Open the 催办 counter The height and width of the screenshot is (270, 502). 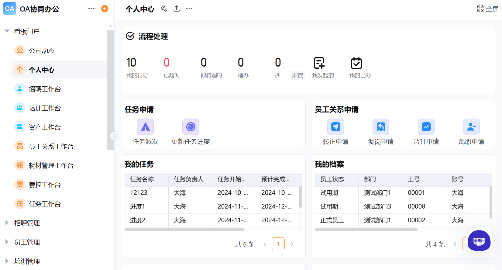[x=243, y=67]
